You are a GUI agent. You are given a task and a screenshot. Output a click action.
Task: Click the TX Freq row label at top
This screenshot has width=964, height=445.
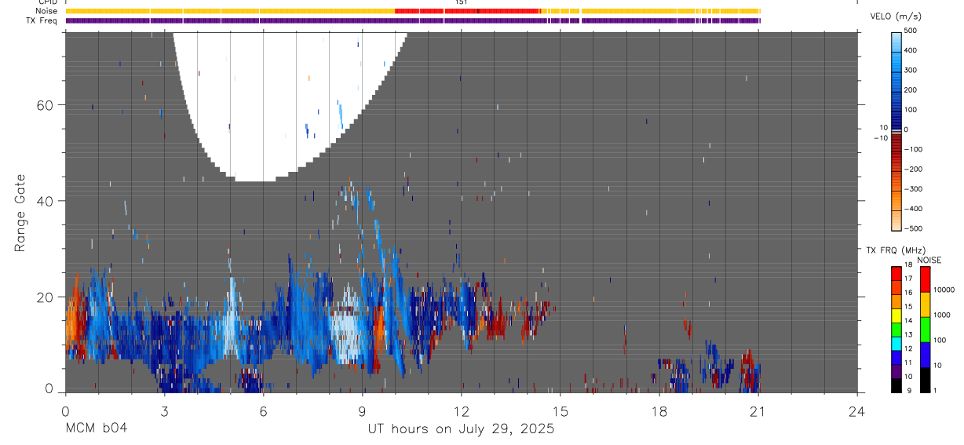click(42, 20)
